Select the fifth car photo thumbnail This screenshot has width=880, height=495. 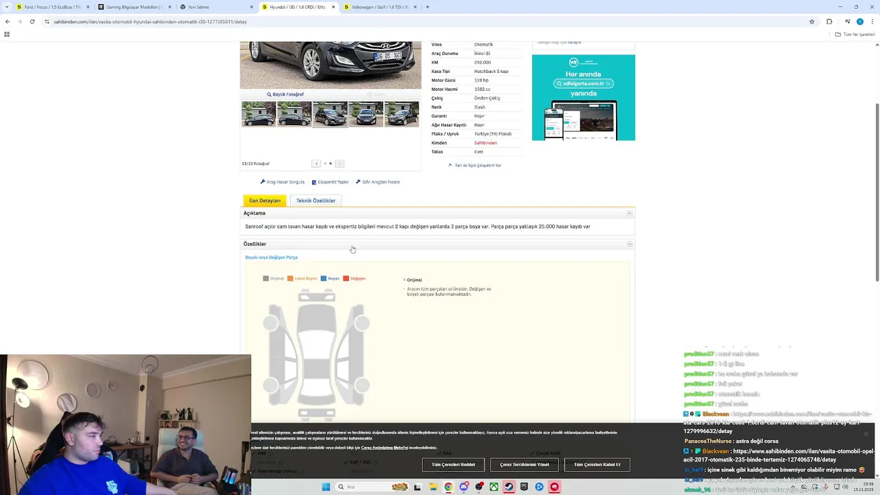pos(401,114)
